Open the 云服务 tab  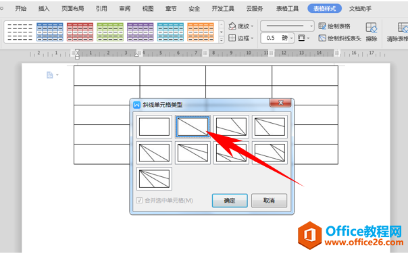pyautogui.click(x=255, y=9)
